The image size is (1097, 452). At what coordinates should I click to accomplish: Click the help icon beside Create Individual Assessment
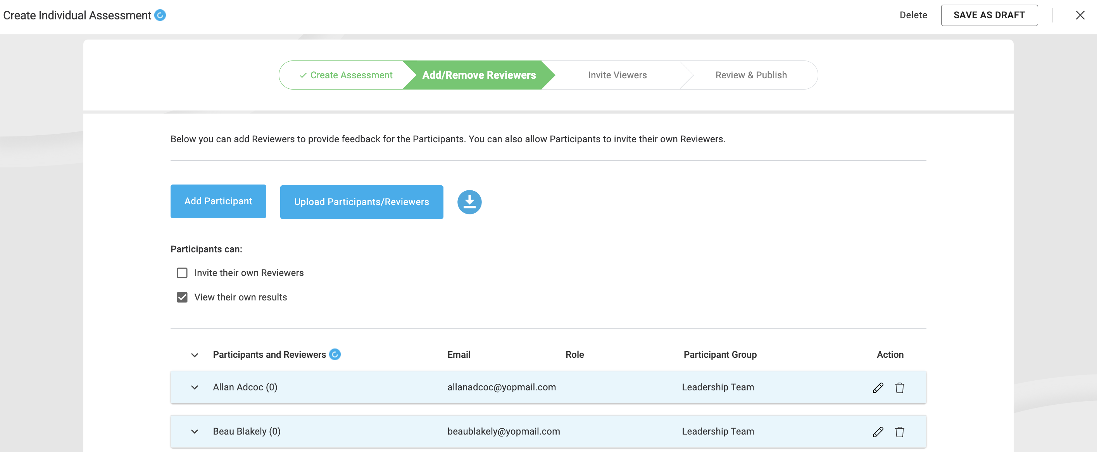point(160,16)
